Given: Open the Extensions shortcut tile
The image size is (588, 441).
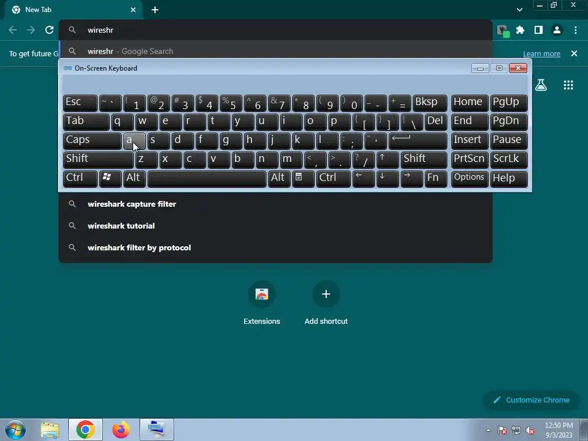Looking at the screenshot, I should click(262, 302).
